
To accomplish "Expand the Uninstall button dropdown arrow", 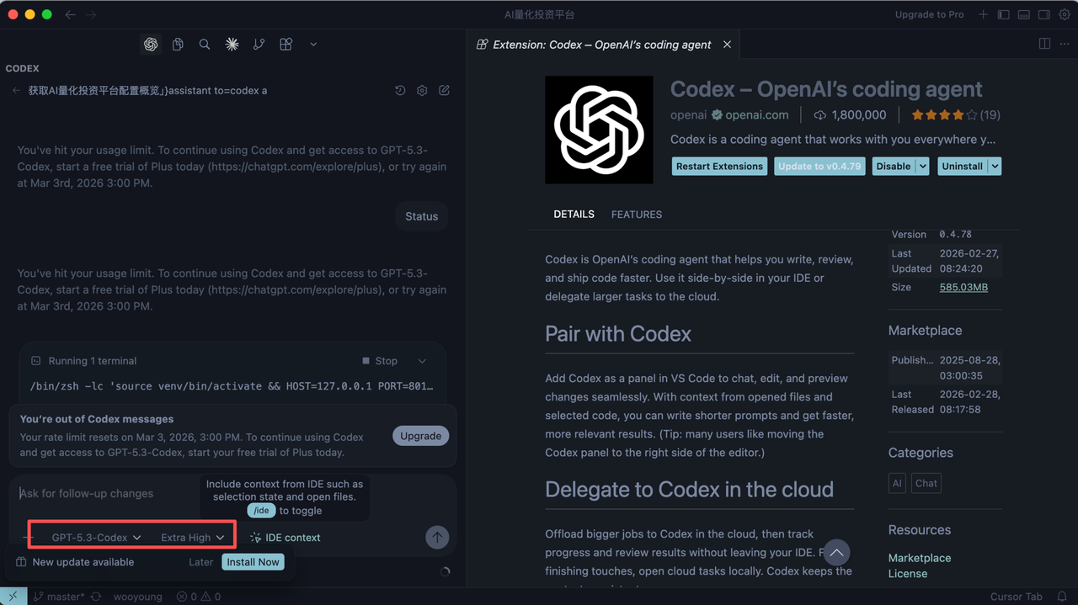I will pyautogui.click(x=995, y=167).
